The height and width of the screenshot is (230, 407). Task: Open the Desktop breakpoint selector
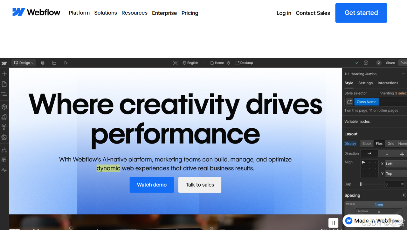coord(244,63)
